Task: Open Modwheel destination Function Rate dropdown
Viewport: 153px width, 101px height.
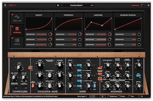Action: 96,45
